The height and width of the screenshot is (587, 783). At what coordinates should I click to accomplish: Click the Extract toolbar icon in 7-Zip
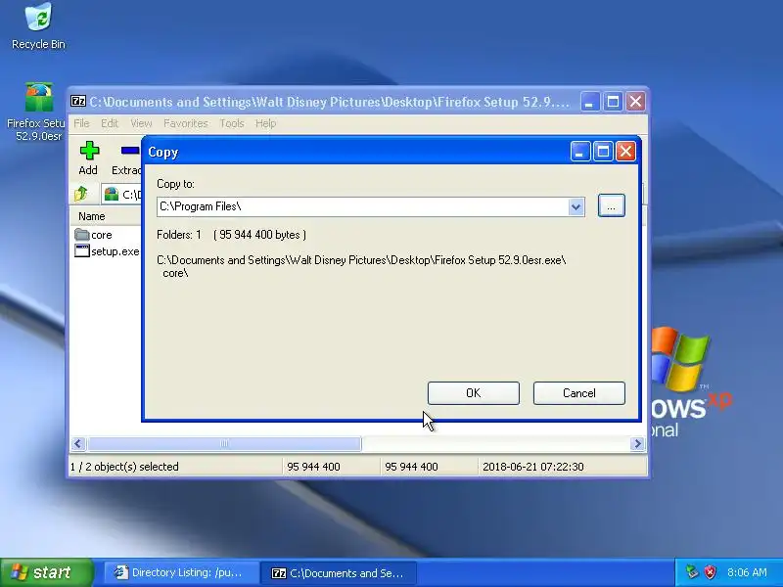point(127,158)
